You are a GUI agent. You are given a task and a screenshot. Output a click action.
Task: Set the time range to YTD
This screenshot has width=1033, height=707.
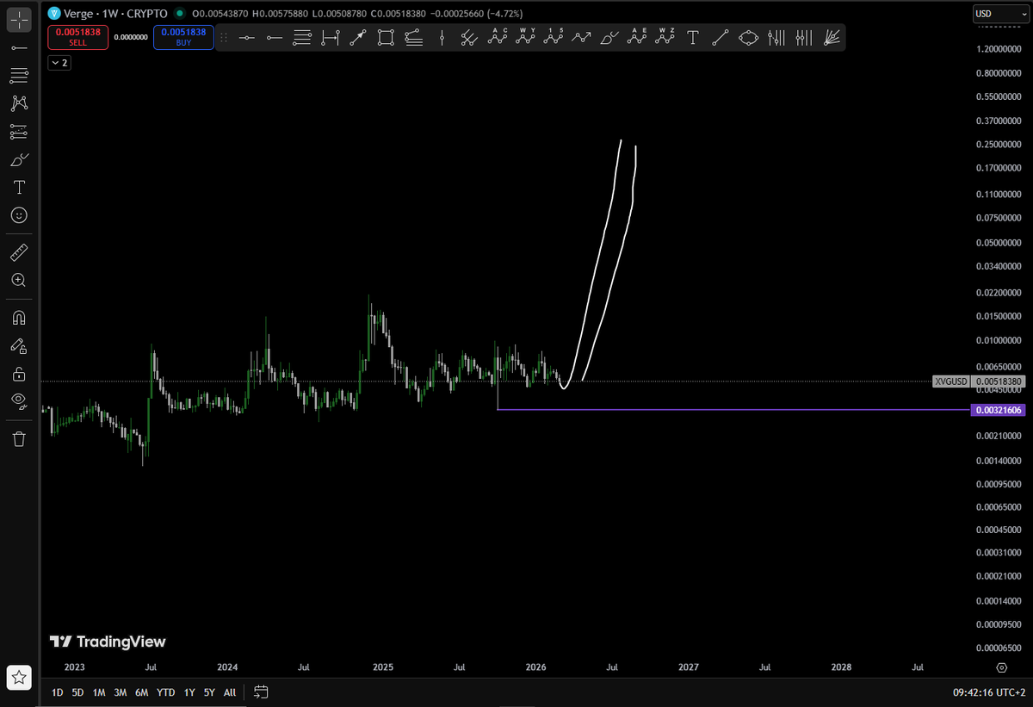click(x=166, y=692)
